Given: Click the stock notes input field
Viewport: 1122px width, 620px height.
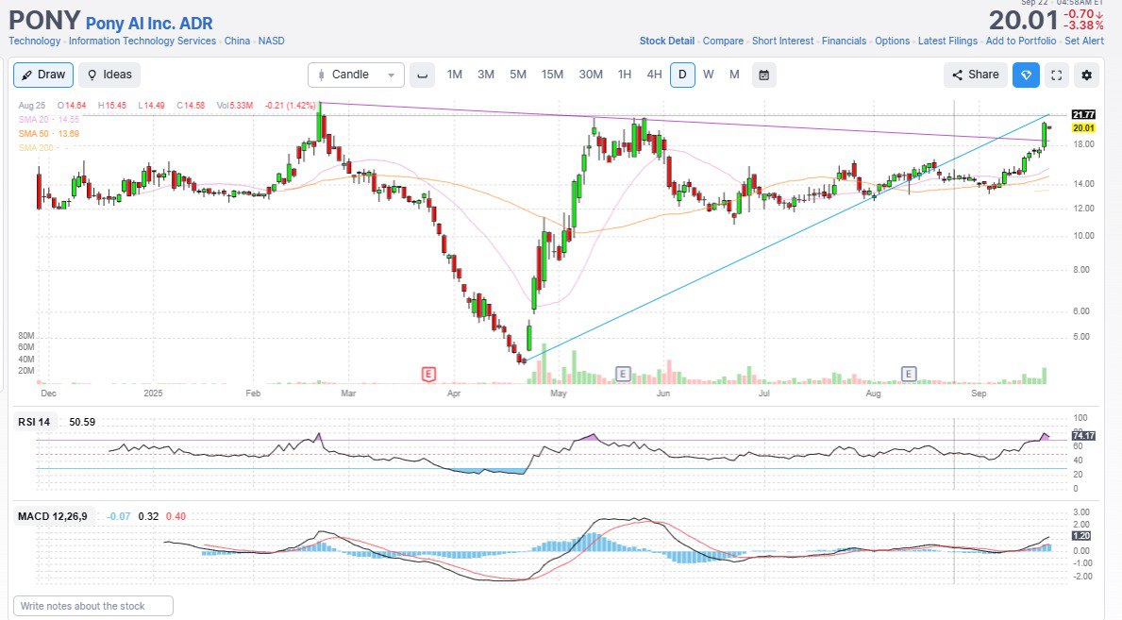Looking at the screenshot, I should pos(93,606).
